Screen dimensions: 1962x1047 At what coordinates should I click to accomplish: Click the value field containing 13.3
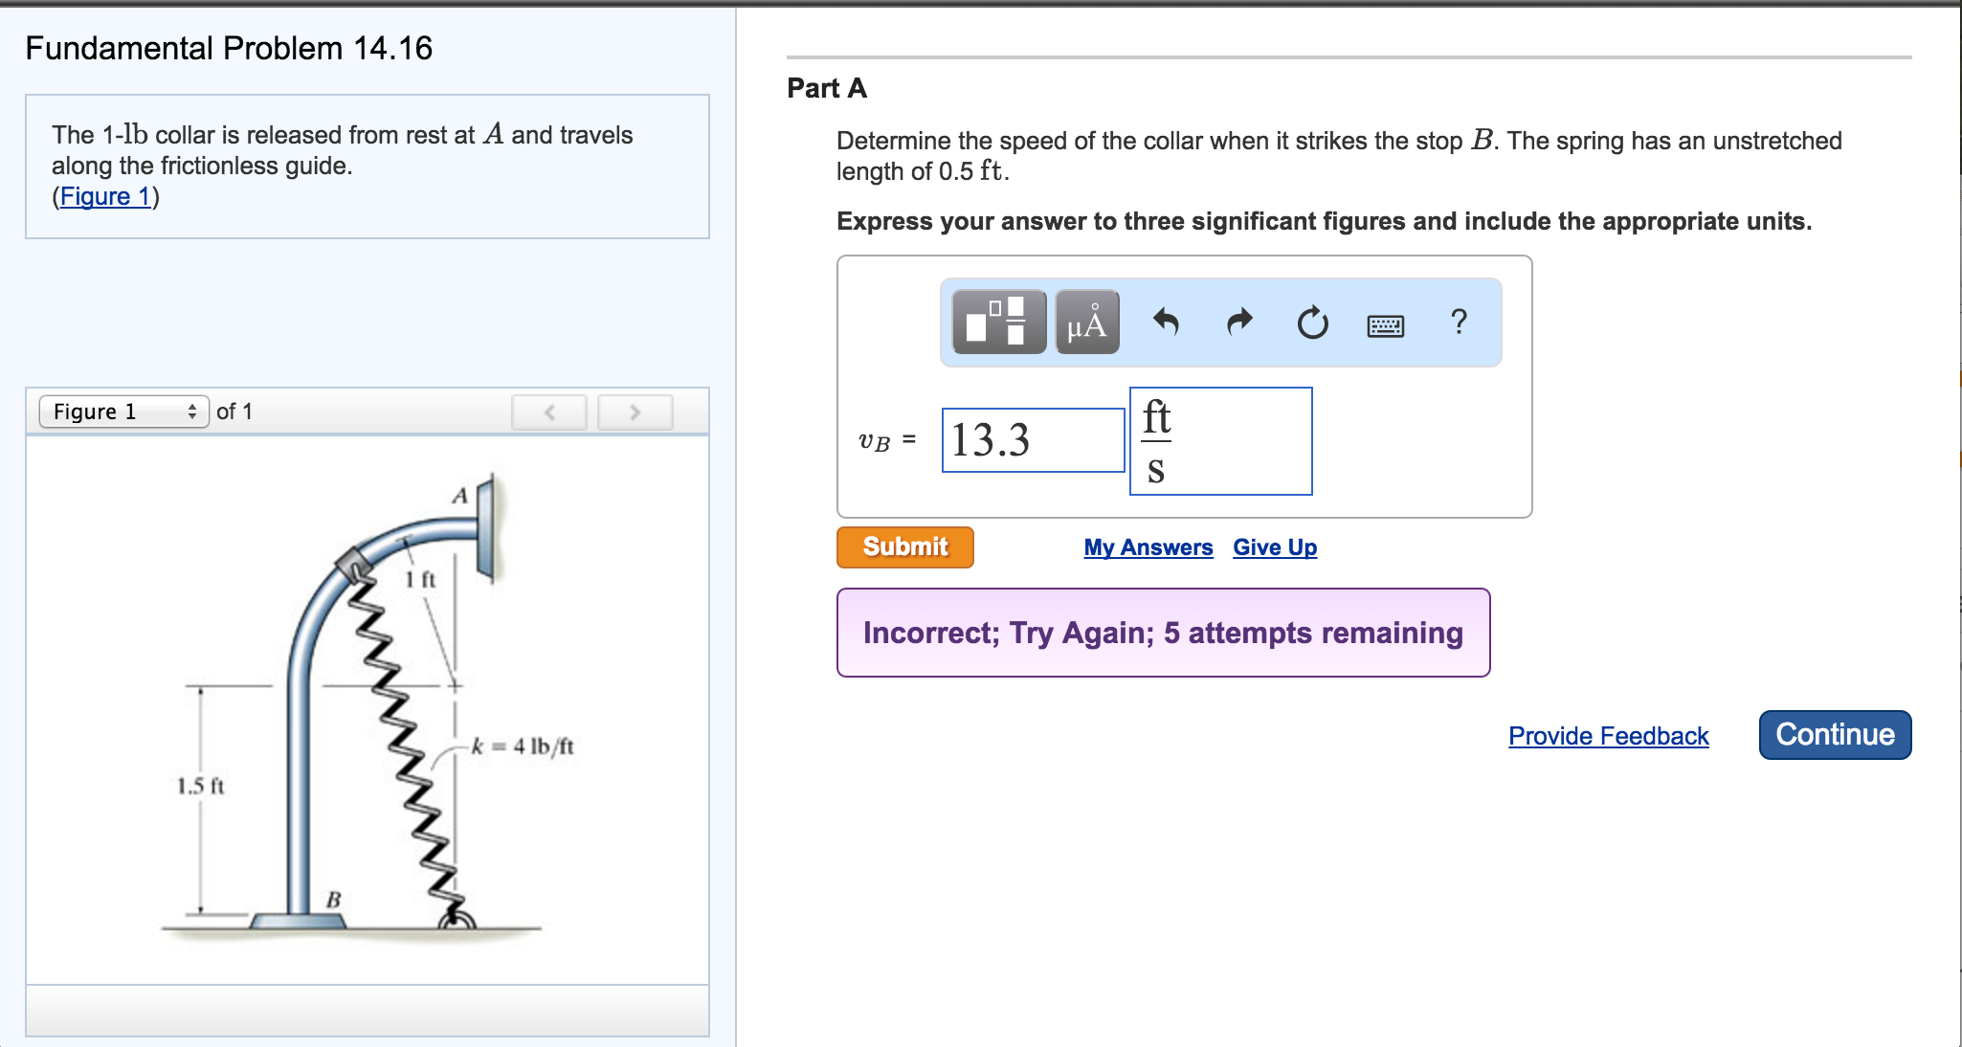tap(1033, 440)
